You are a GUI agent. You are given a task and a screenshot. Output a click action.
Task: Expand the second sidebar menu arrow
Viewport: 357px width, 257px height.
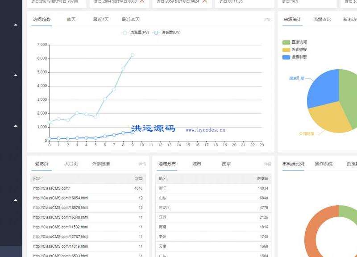pyautogui.click(x=16, y=75)
